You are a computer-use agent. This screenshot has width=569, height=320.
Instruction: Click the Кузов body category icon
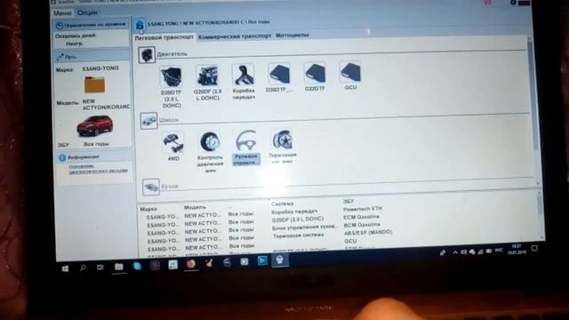point(151,188)
